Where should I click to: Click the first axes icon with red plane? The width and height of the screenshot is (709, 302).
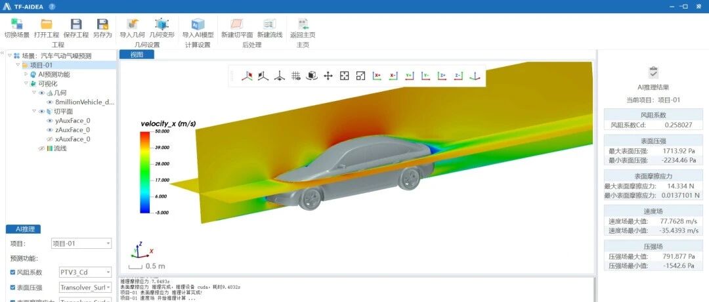[x=247, y=76]
